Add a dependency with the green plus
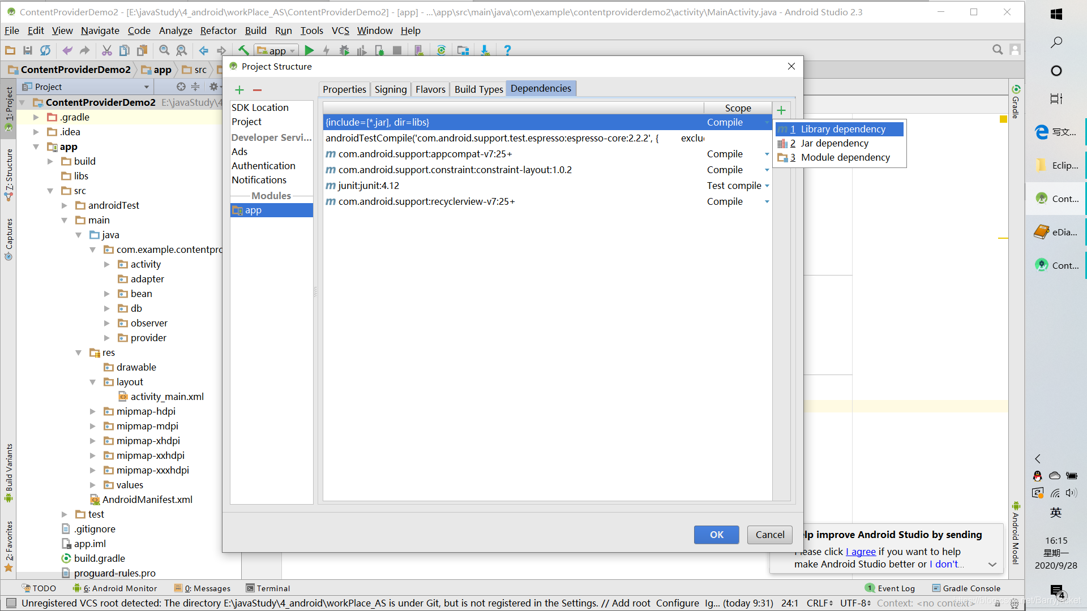 (781, 110)
